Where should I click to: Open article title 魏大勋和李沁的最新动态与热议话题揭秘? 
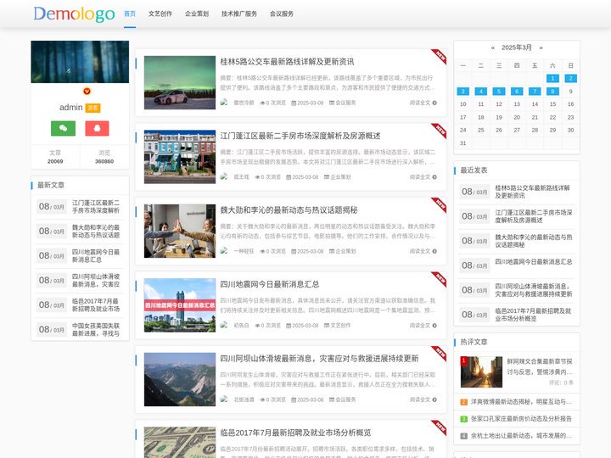pyautogui.click(x=289, y=210)
